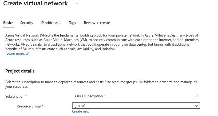This screenshot has height=116, width=218.
Task: Click the Subscription field label
Action: (x=15, y=96)
